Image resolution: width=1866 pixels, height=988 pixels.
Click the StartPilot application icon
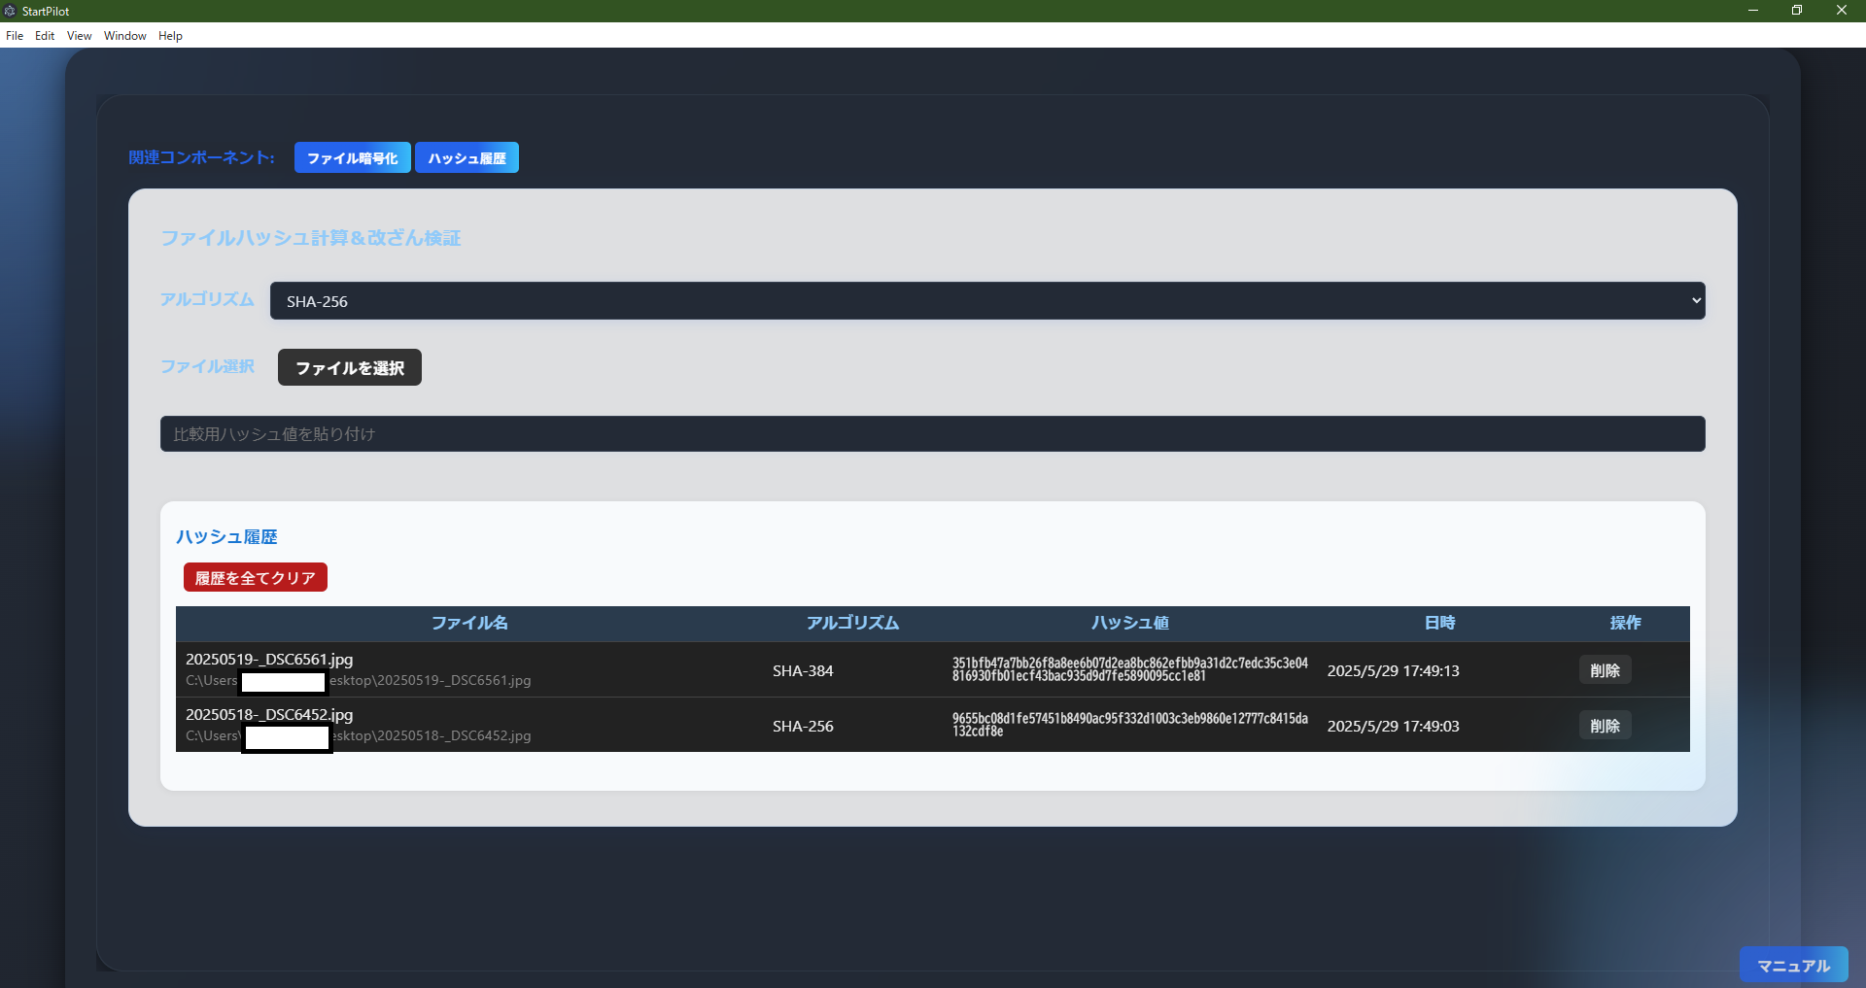click(x=10, y=11)
